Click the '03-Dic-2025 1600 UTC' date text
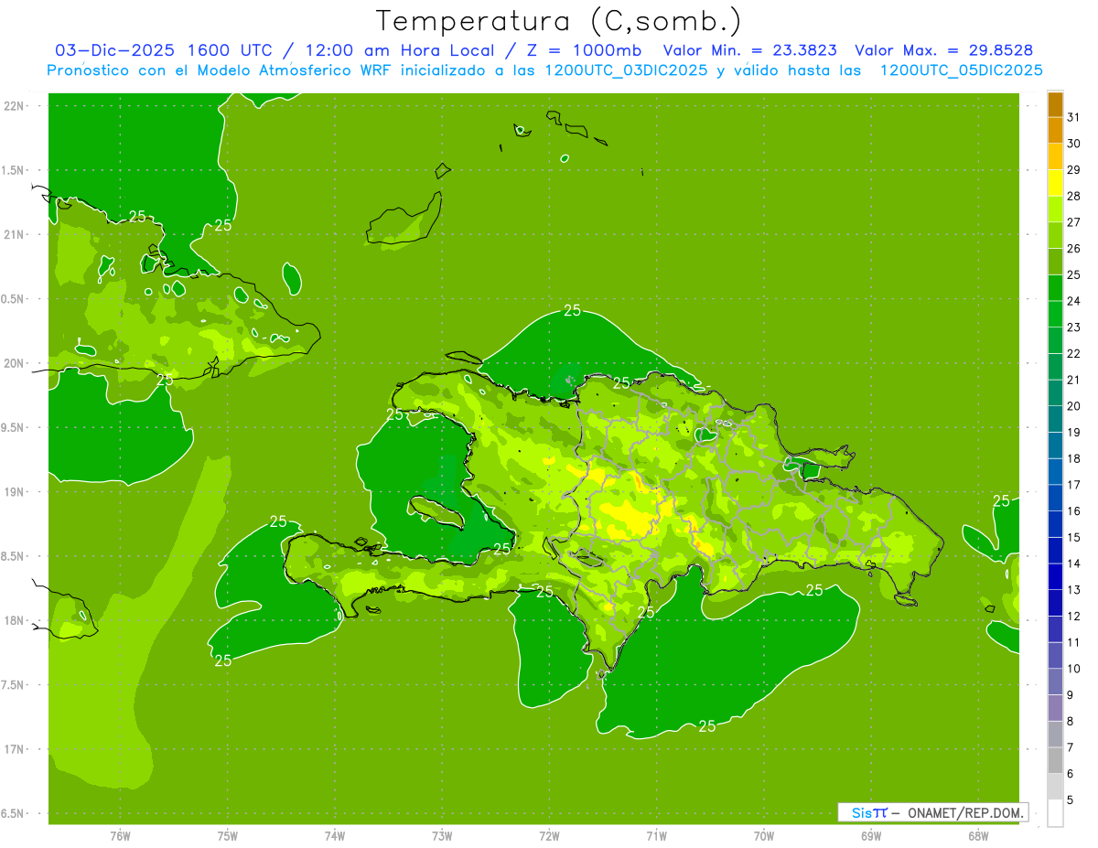 (x=164, y=50)
